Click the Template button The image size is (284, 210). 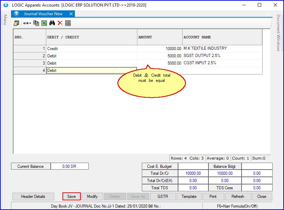[189, 197]
